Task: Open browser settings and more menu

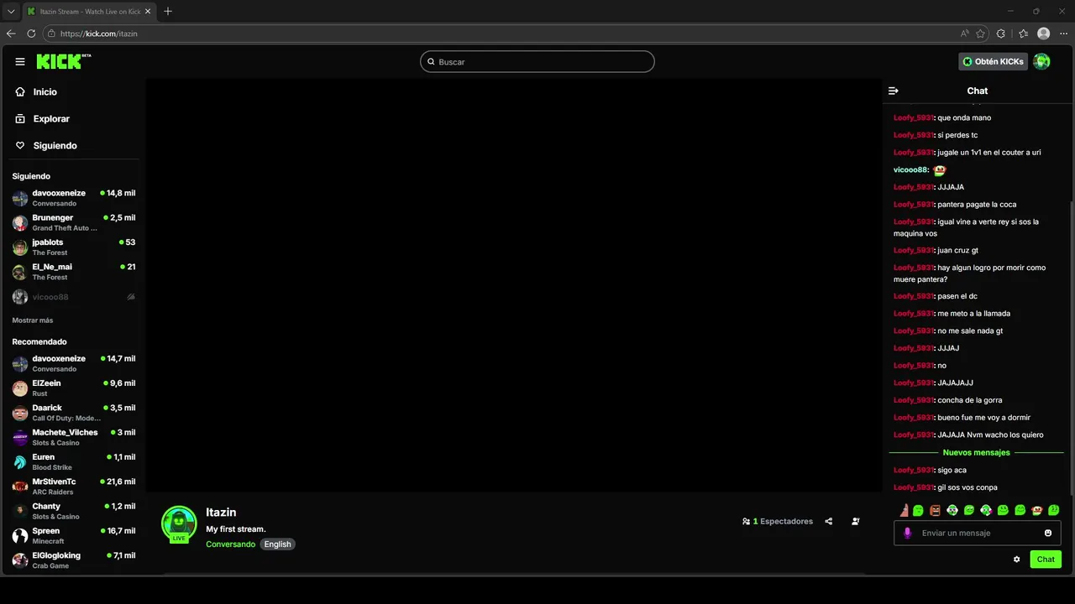Action: pyautogui.click(x=1063, y=34)
